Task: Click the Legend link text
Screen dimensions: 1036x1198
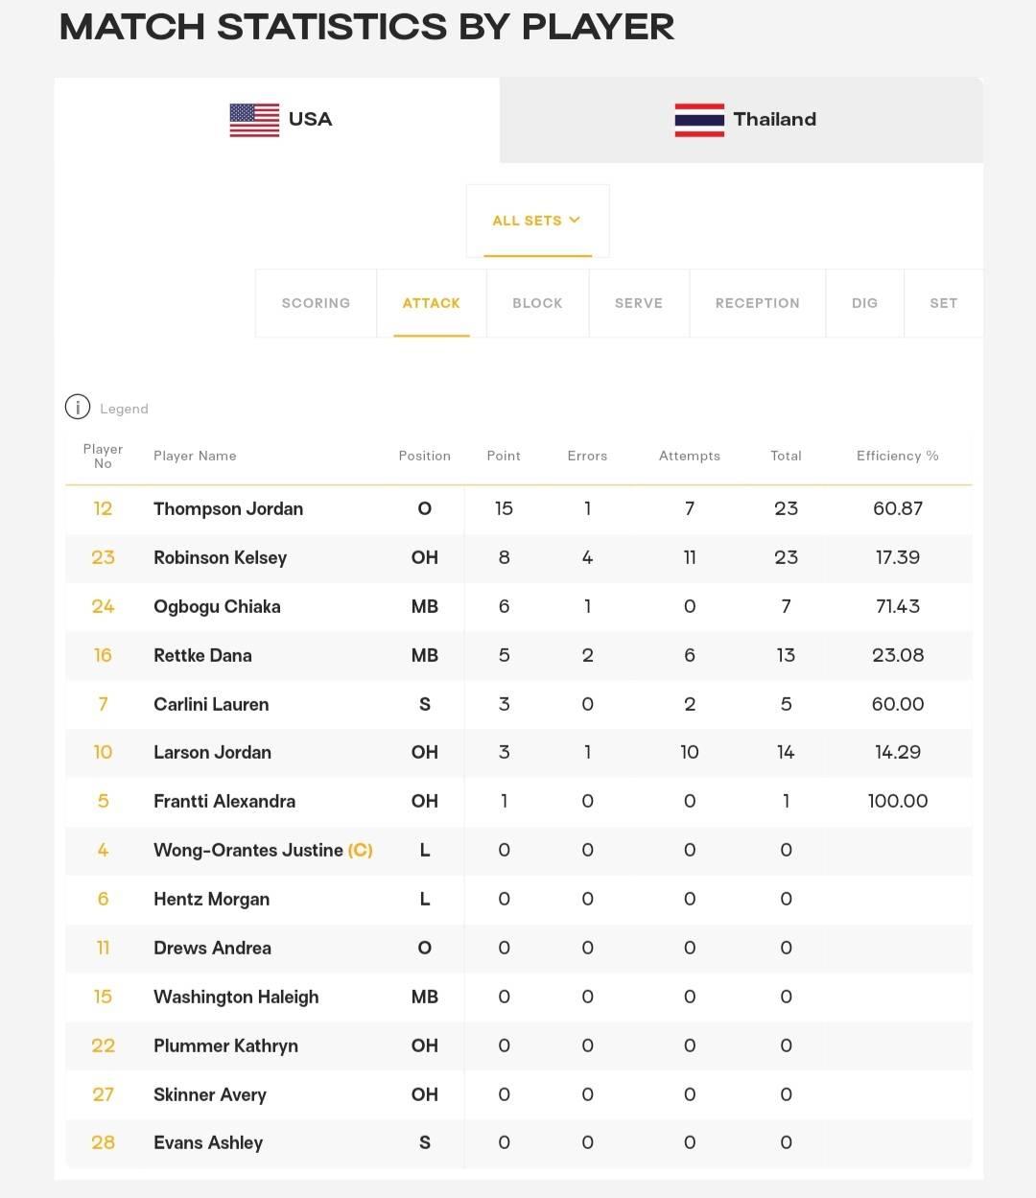Action: [x=124, y=409]
